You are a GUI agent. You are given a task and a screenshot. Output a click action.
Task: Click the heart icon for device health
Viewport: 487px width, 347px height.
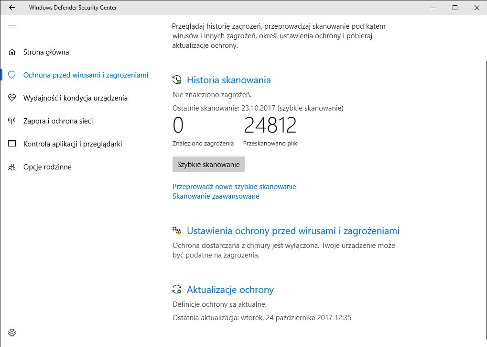tap(12, 98)
